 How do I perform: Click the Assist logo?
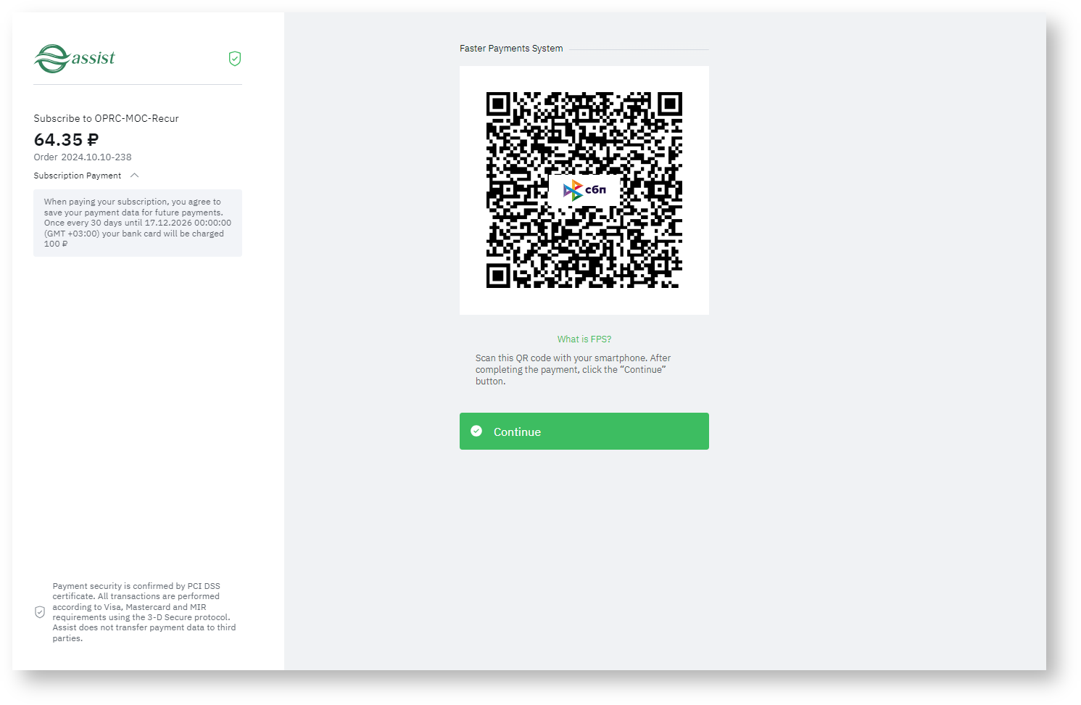pos(74,59)
